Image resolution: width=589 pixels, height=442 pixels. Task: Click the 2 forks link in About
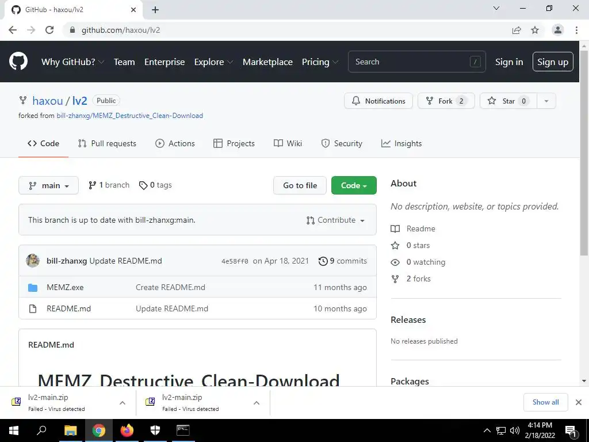click(411, 279)
